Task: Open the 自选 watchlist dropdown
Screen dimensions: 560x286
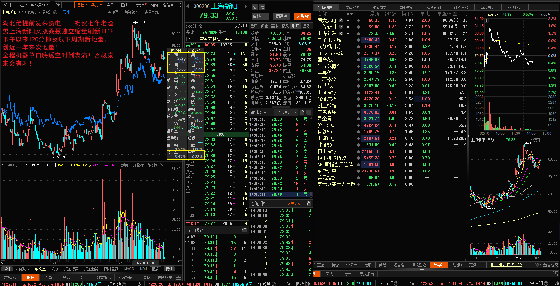Action: 261,16
